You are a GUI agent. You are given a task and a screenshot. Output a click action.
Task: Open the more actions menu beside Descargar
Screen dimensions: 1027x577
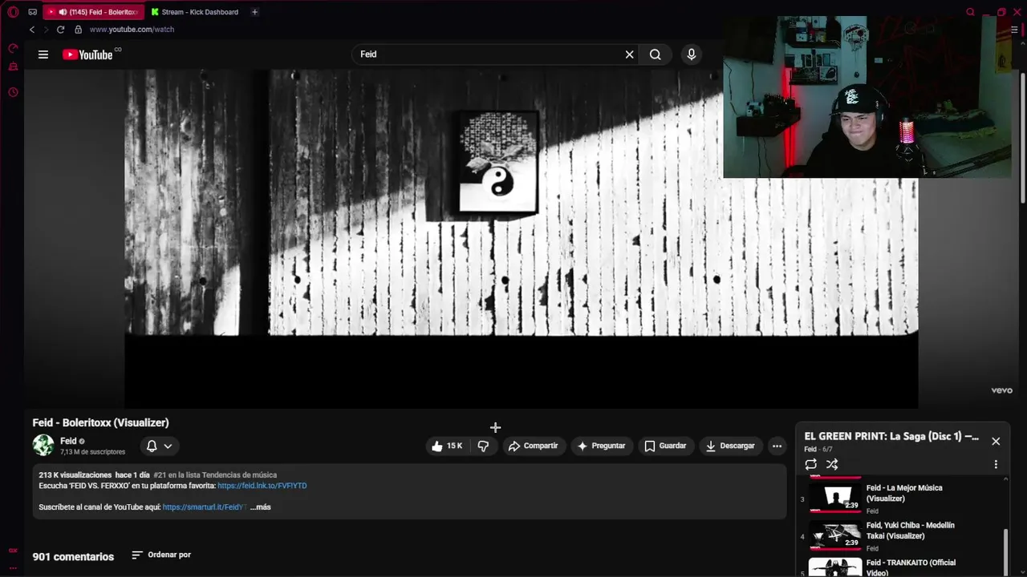(777, 446)
